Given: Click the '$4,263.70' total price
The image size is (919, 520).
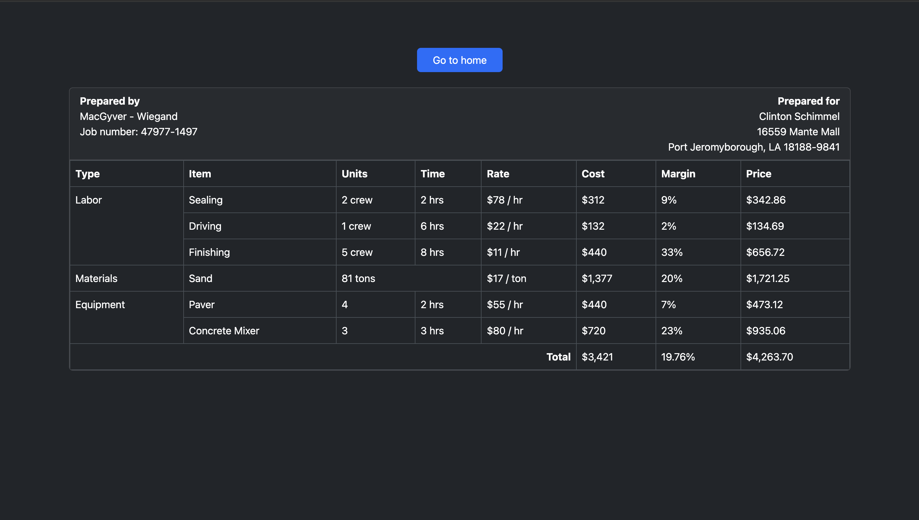Looking at the screenshot, I should pos(795,357).
